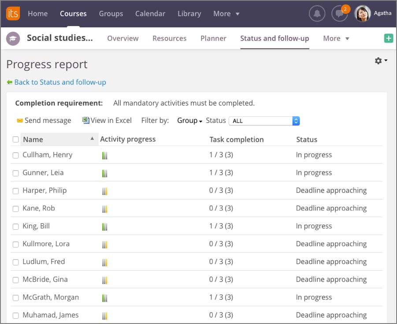Expand the Group filter dropdown
This screenshot has width=397, height=324.
pyautogui.click(x=189, y=120)
